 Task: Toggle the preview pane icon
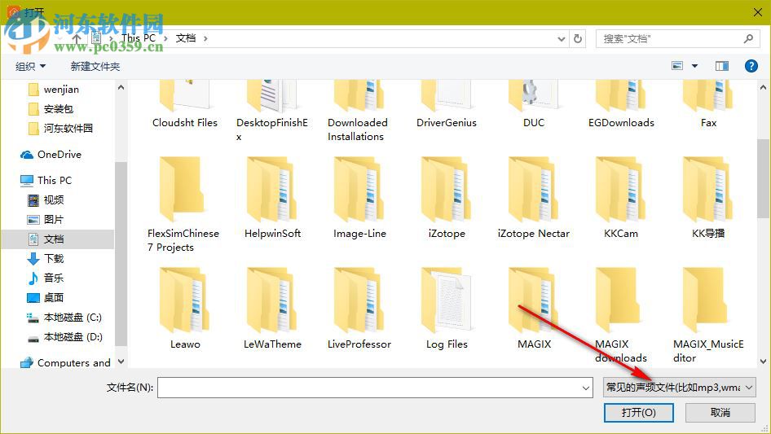point(722,66)
